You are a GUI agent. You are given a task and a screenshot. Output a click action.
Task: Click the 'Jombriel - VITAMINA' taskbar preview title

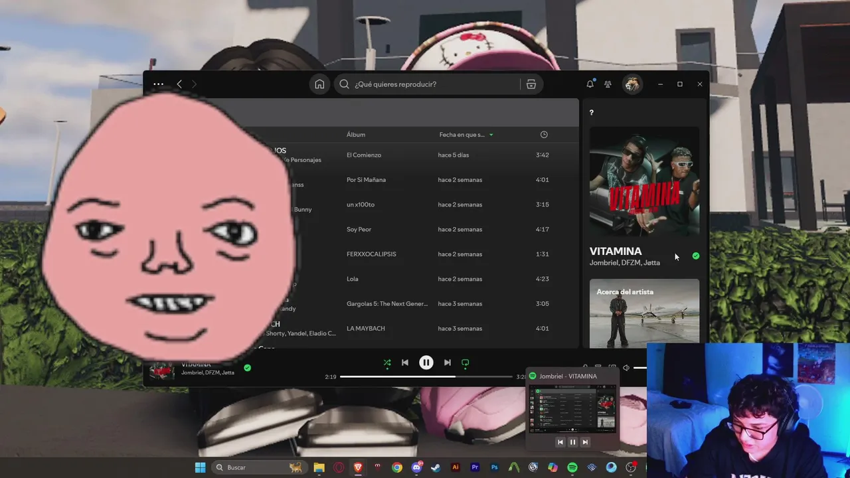click(x=568, y=376)
